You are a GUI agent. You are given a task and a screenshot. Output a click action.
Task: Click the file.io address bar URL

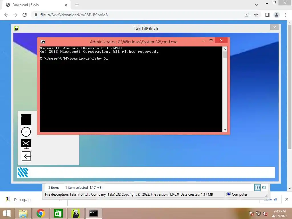pos(74,15)
